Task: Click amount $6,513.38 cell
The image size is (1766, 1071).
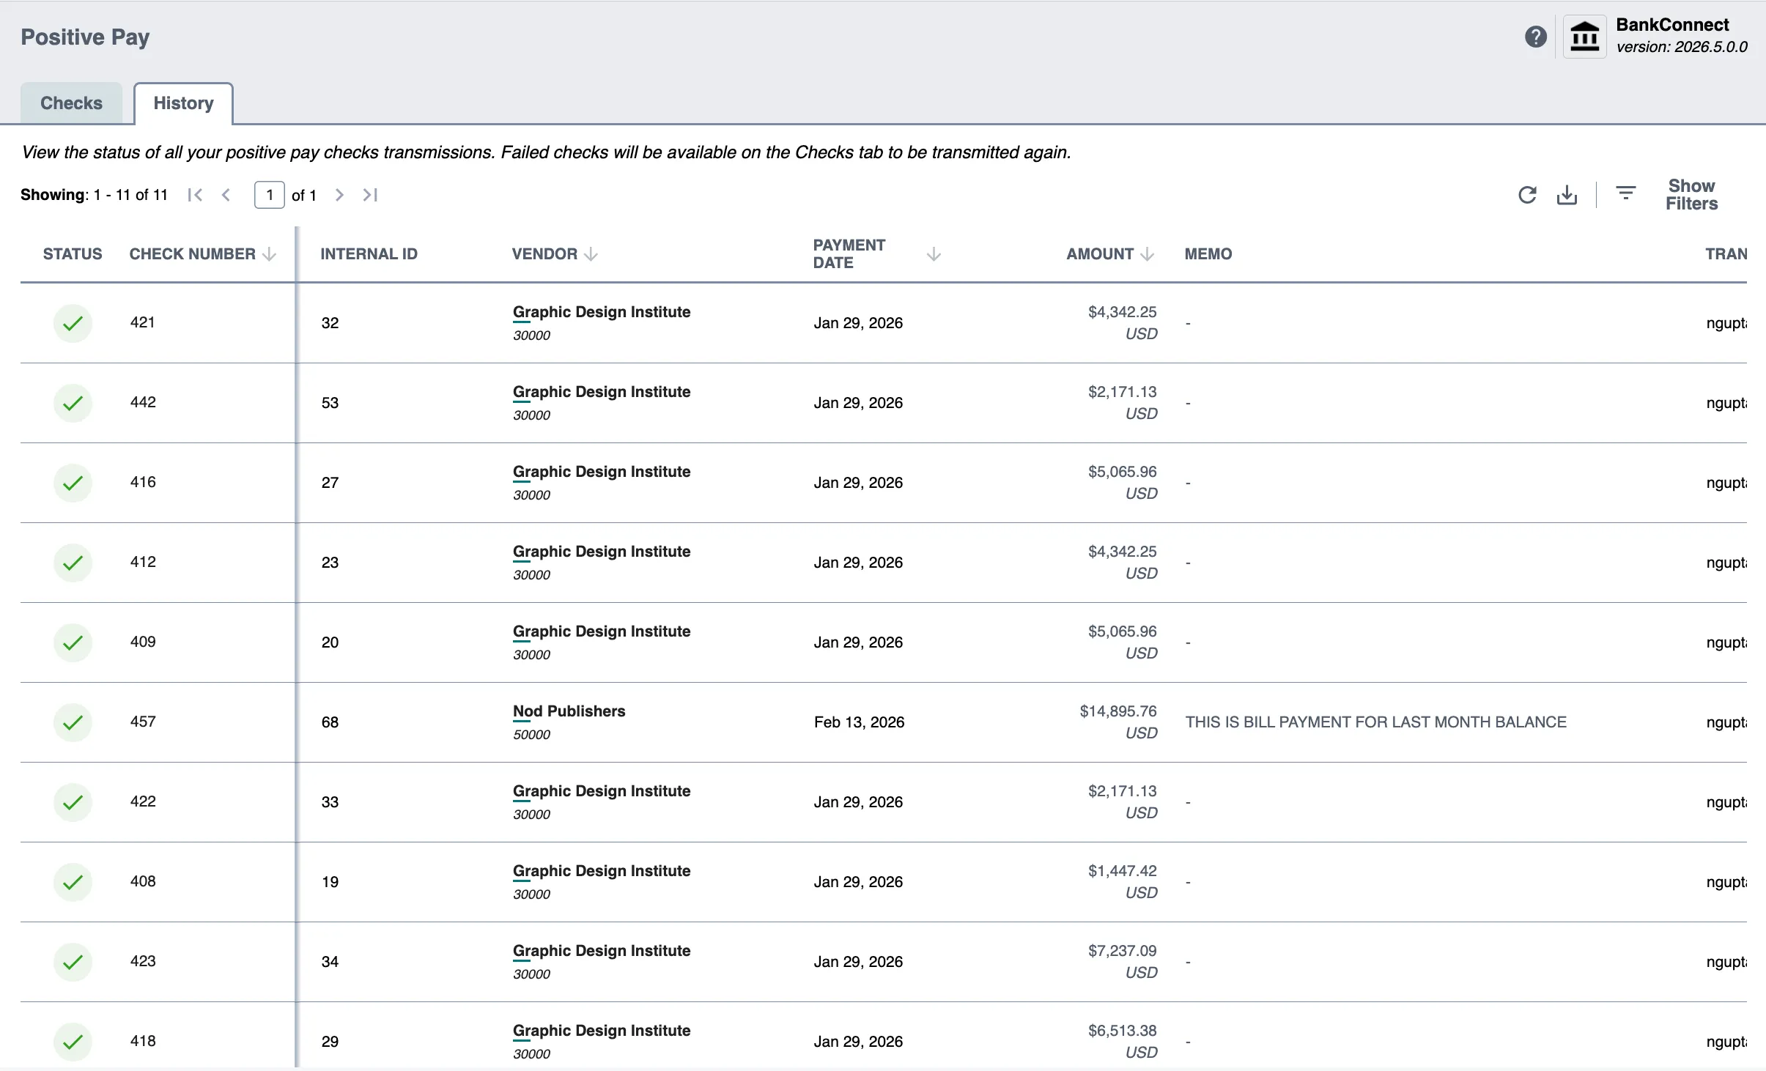Action: coord(1122,1031)
